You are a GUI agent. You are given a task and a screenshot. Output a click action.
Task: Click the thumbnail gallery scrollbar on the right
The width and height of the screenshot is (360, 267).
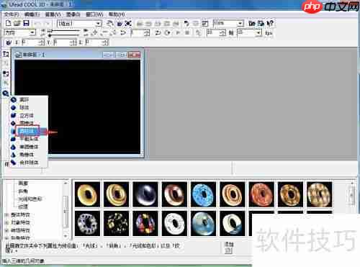click(352, 196)
